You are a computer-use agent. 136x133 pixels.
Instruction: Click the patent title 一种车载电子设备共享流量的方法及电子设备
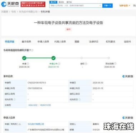(x=68, y=23)
